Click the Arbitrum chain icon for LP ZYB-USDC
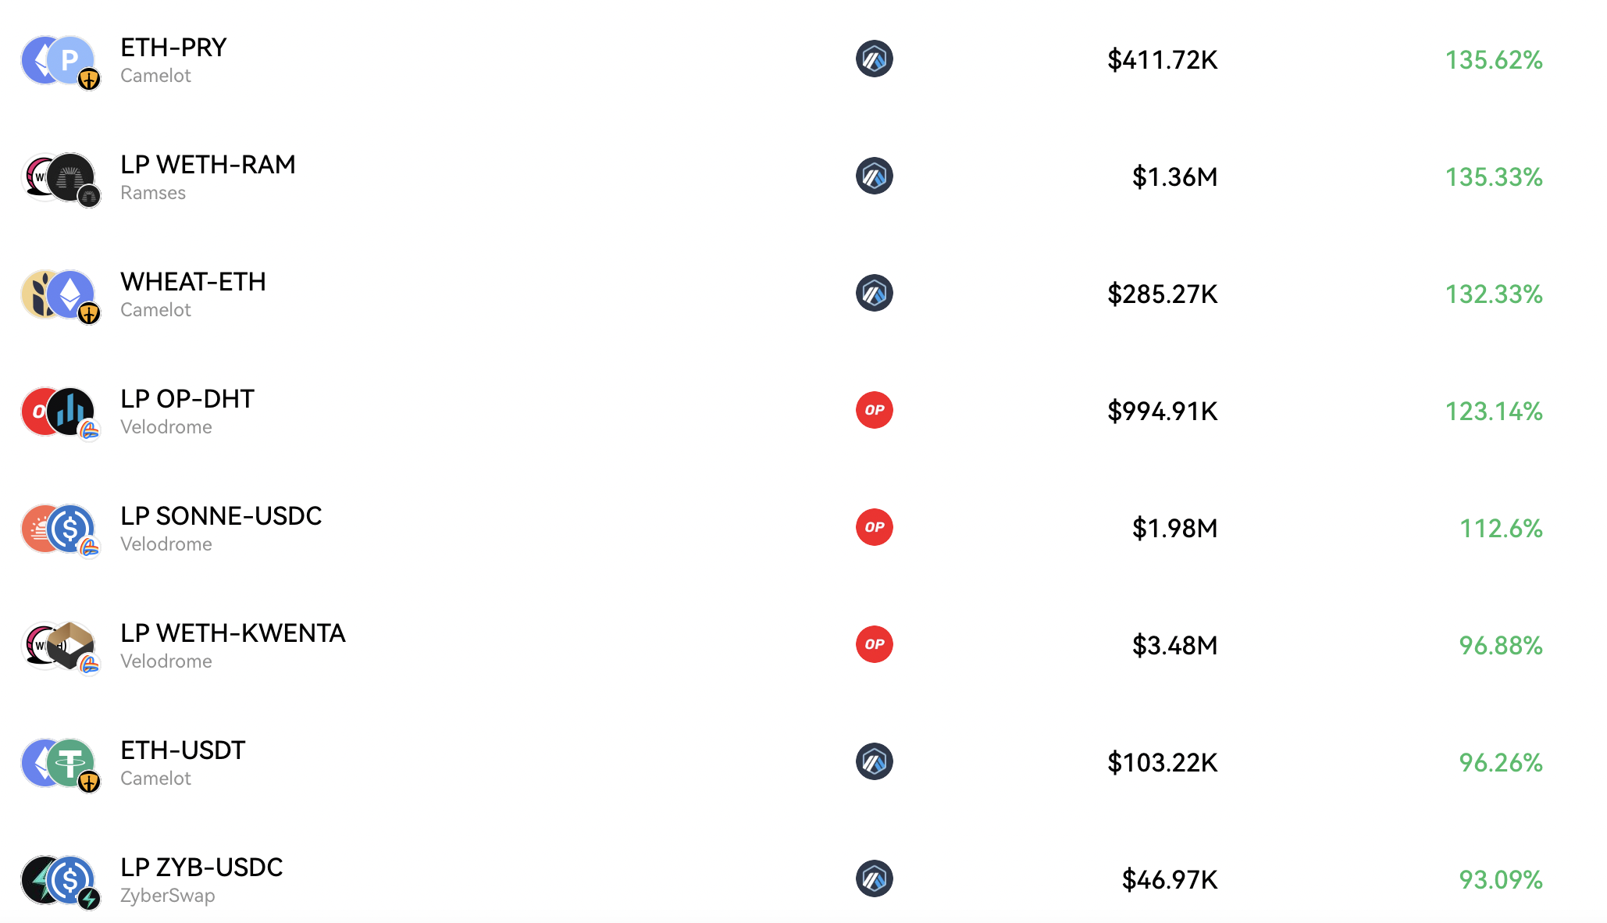The width and height of the screenshot is (1607, 923). pos(874,878)
